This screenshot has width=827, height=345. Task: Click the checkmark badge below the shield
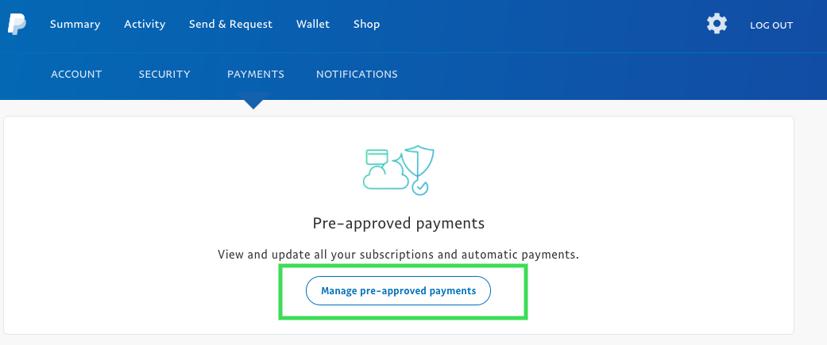(419, 186)
